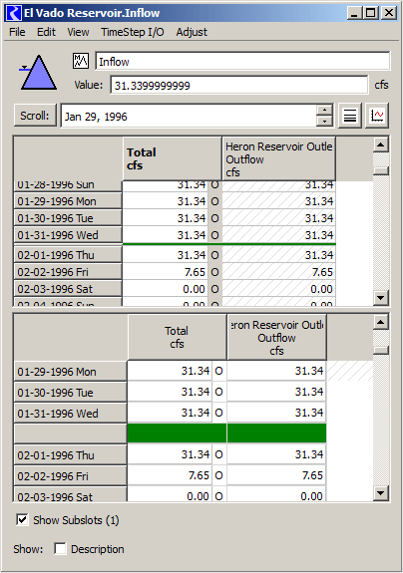403x573 pixels.
Task: Click the Scroll date spinner up arrow
Action: 324,111
